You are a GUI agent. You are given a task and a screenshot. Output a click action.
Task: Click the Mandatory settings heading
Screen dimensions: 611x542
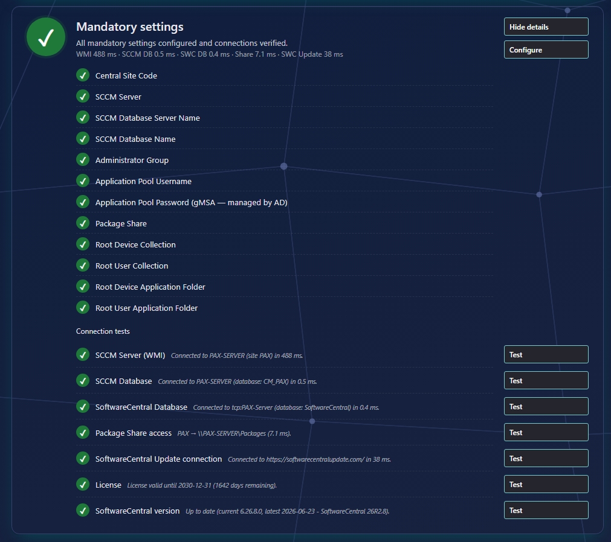130,27
